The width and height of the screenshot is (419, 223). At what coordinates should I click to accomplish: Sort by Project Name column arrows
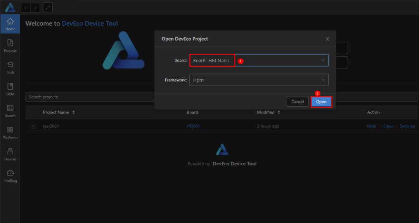pos(73,112)
